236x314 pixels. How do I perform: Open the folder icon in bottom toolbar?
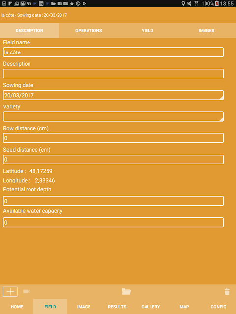(126, 291)
